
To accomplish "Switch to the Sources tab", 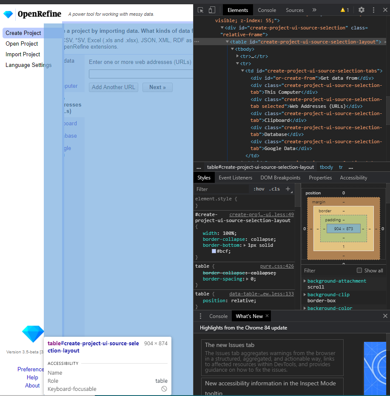I will point(294,10).
